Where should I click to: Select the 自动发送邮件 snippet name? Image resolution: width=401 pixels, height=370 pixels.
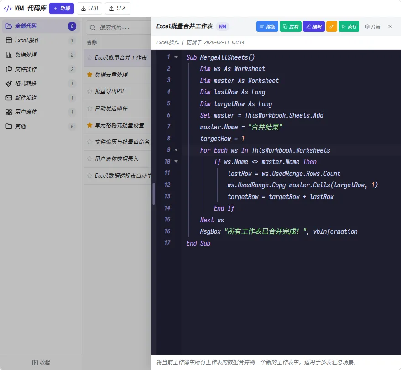[111, 108]
